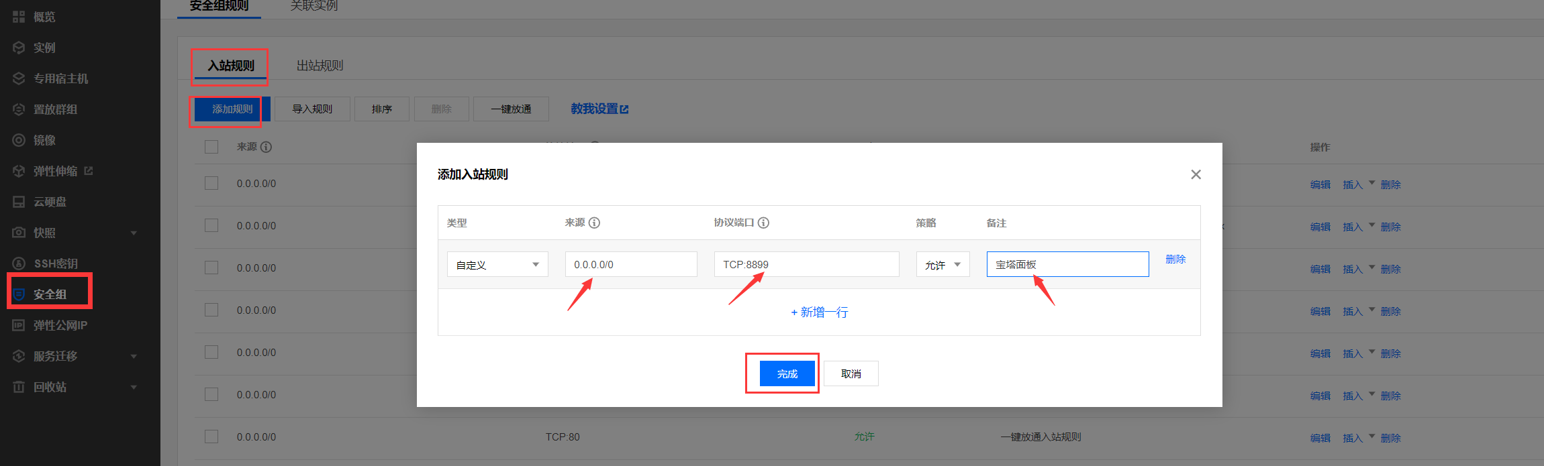Check the fifth 0.0.0.0/0 rule row checkbox
1544x466 pixels.
pyautogui.click(x=211, y=352)
